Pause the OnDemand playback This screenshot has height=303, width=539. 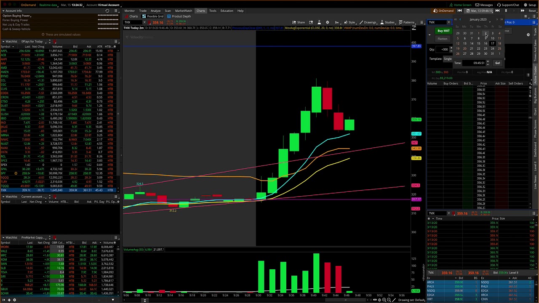click(x=506, y=11)
